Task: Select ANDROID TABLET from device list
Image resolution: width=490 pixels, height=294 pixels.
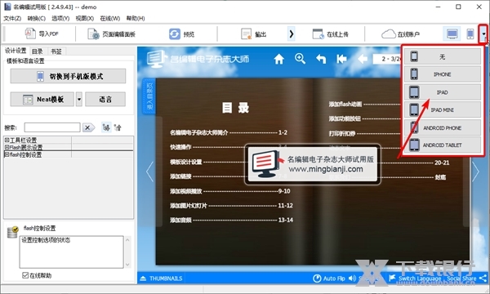Action: [442, 145]
